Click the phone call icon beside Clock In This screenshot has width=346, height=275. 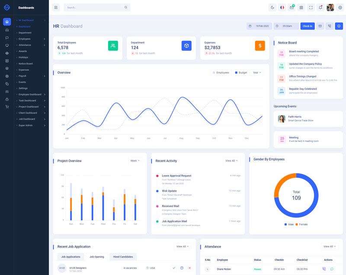click(330, 26)
